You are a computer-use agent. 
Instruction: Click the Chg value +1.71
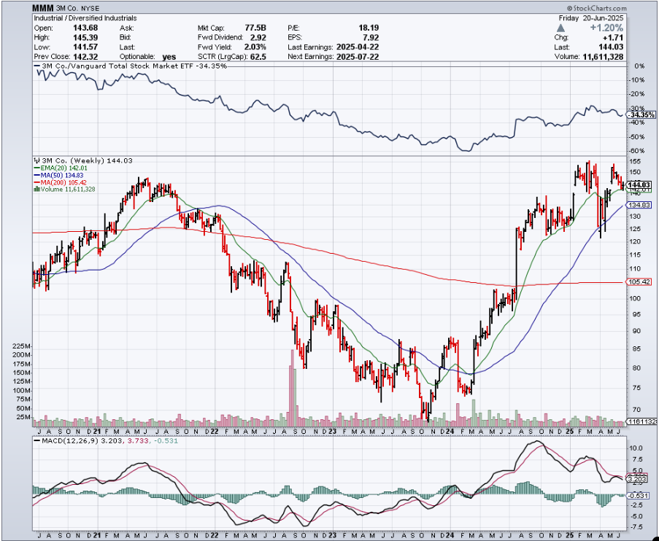[614, 37]
